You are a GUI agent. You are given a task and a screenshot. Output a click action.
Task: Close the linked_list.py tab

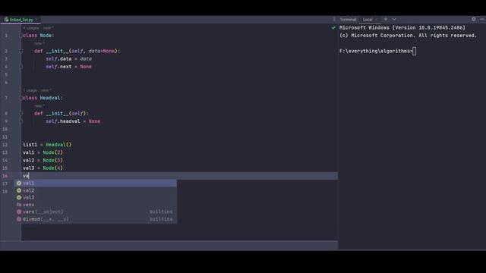36,20
